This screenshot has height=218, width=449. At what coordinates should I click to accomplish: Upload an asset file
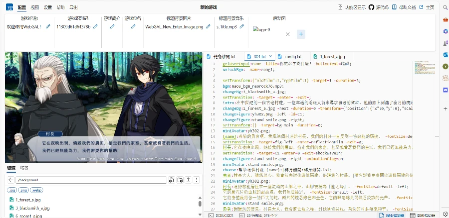pyautogui.click(x=188, y=180)
